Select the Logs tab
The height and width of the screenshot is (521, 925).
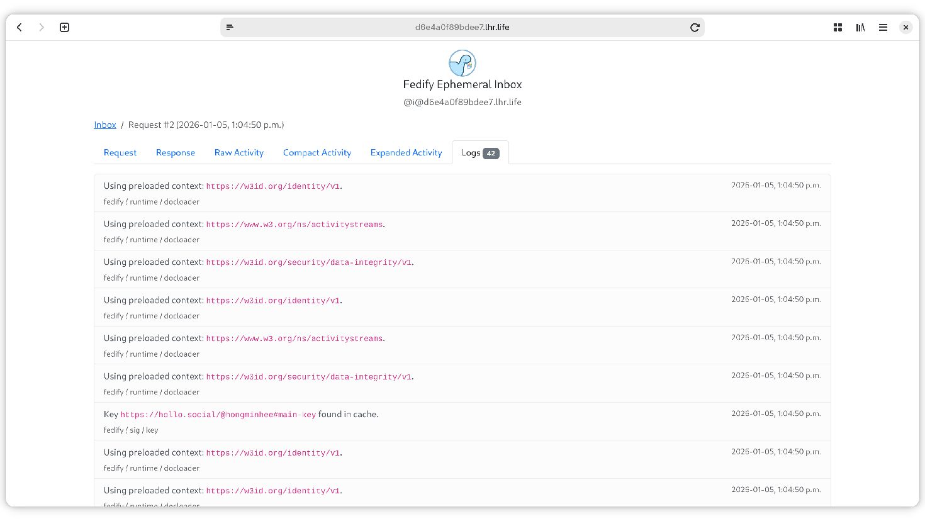click(471, 152)
